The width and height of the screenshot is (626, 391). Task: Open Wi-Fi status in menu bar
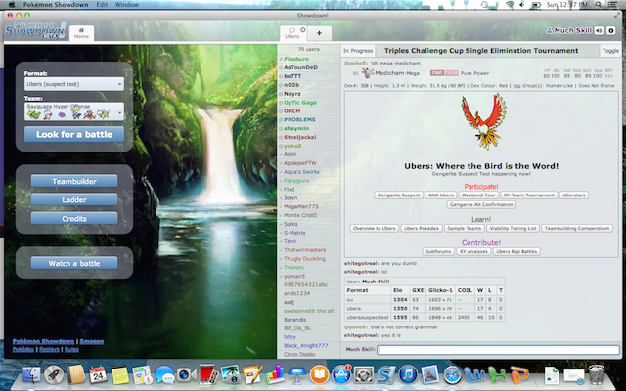tap(510, 4)
